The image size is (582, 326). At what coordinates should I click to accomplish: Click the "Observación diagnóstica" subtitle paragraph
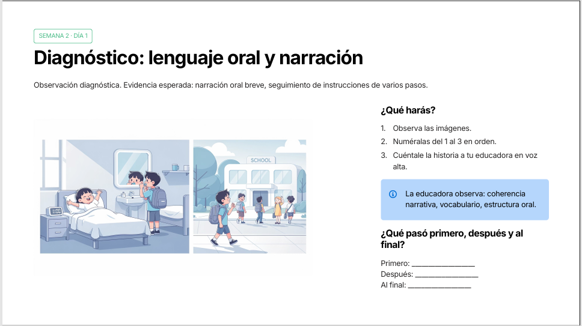[x=230, y=85]
